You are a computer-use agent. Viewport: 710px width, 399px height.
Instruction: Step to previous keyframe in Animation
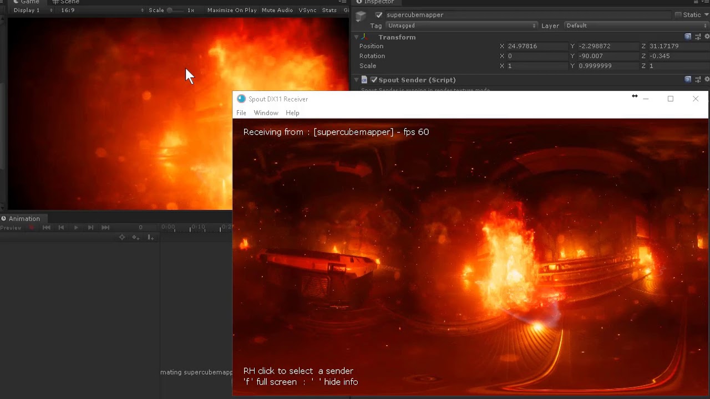pos(62,228)
